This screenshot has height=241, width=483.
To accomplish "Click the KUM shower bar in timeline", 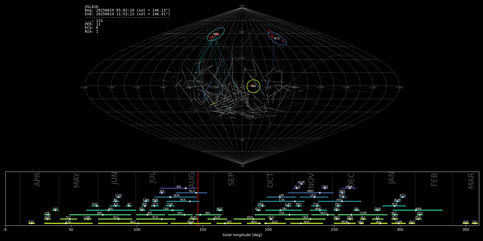I will coord(301,184).
